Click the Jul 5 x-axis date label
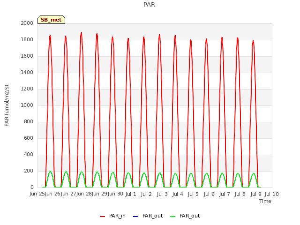This screenshot has width=300, height=225. 193,194
